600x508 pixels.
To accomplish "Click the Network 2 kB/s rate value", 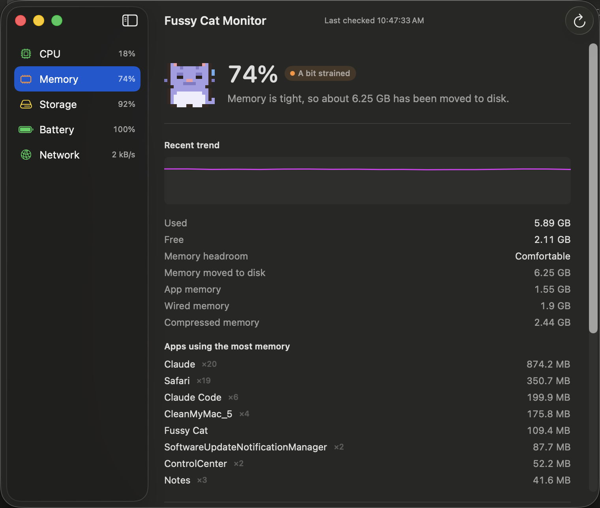I will (x=124, y=155).
